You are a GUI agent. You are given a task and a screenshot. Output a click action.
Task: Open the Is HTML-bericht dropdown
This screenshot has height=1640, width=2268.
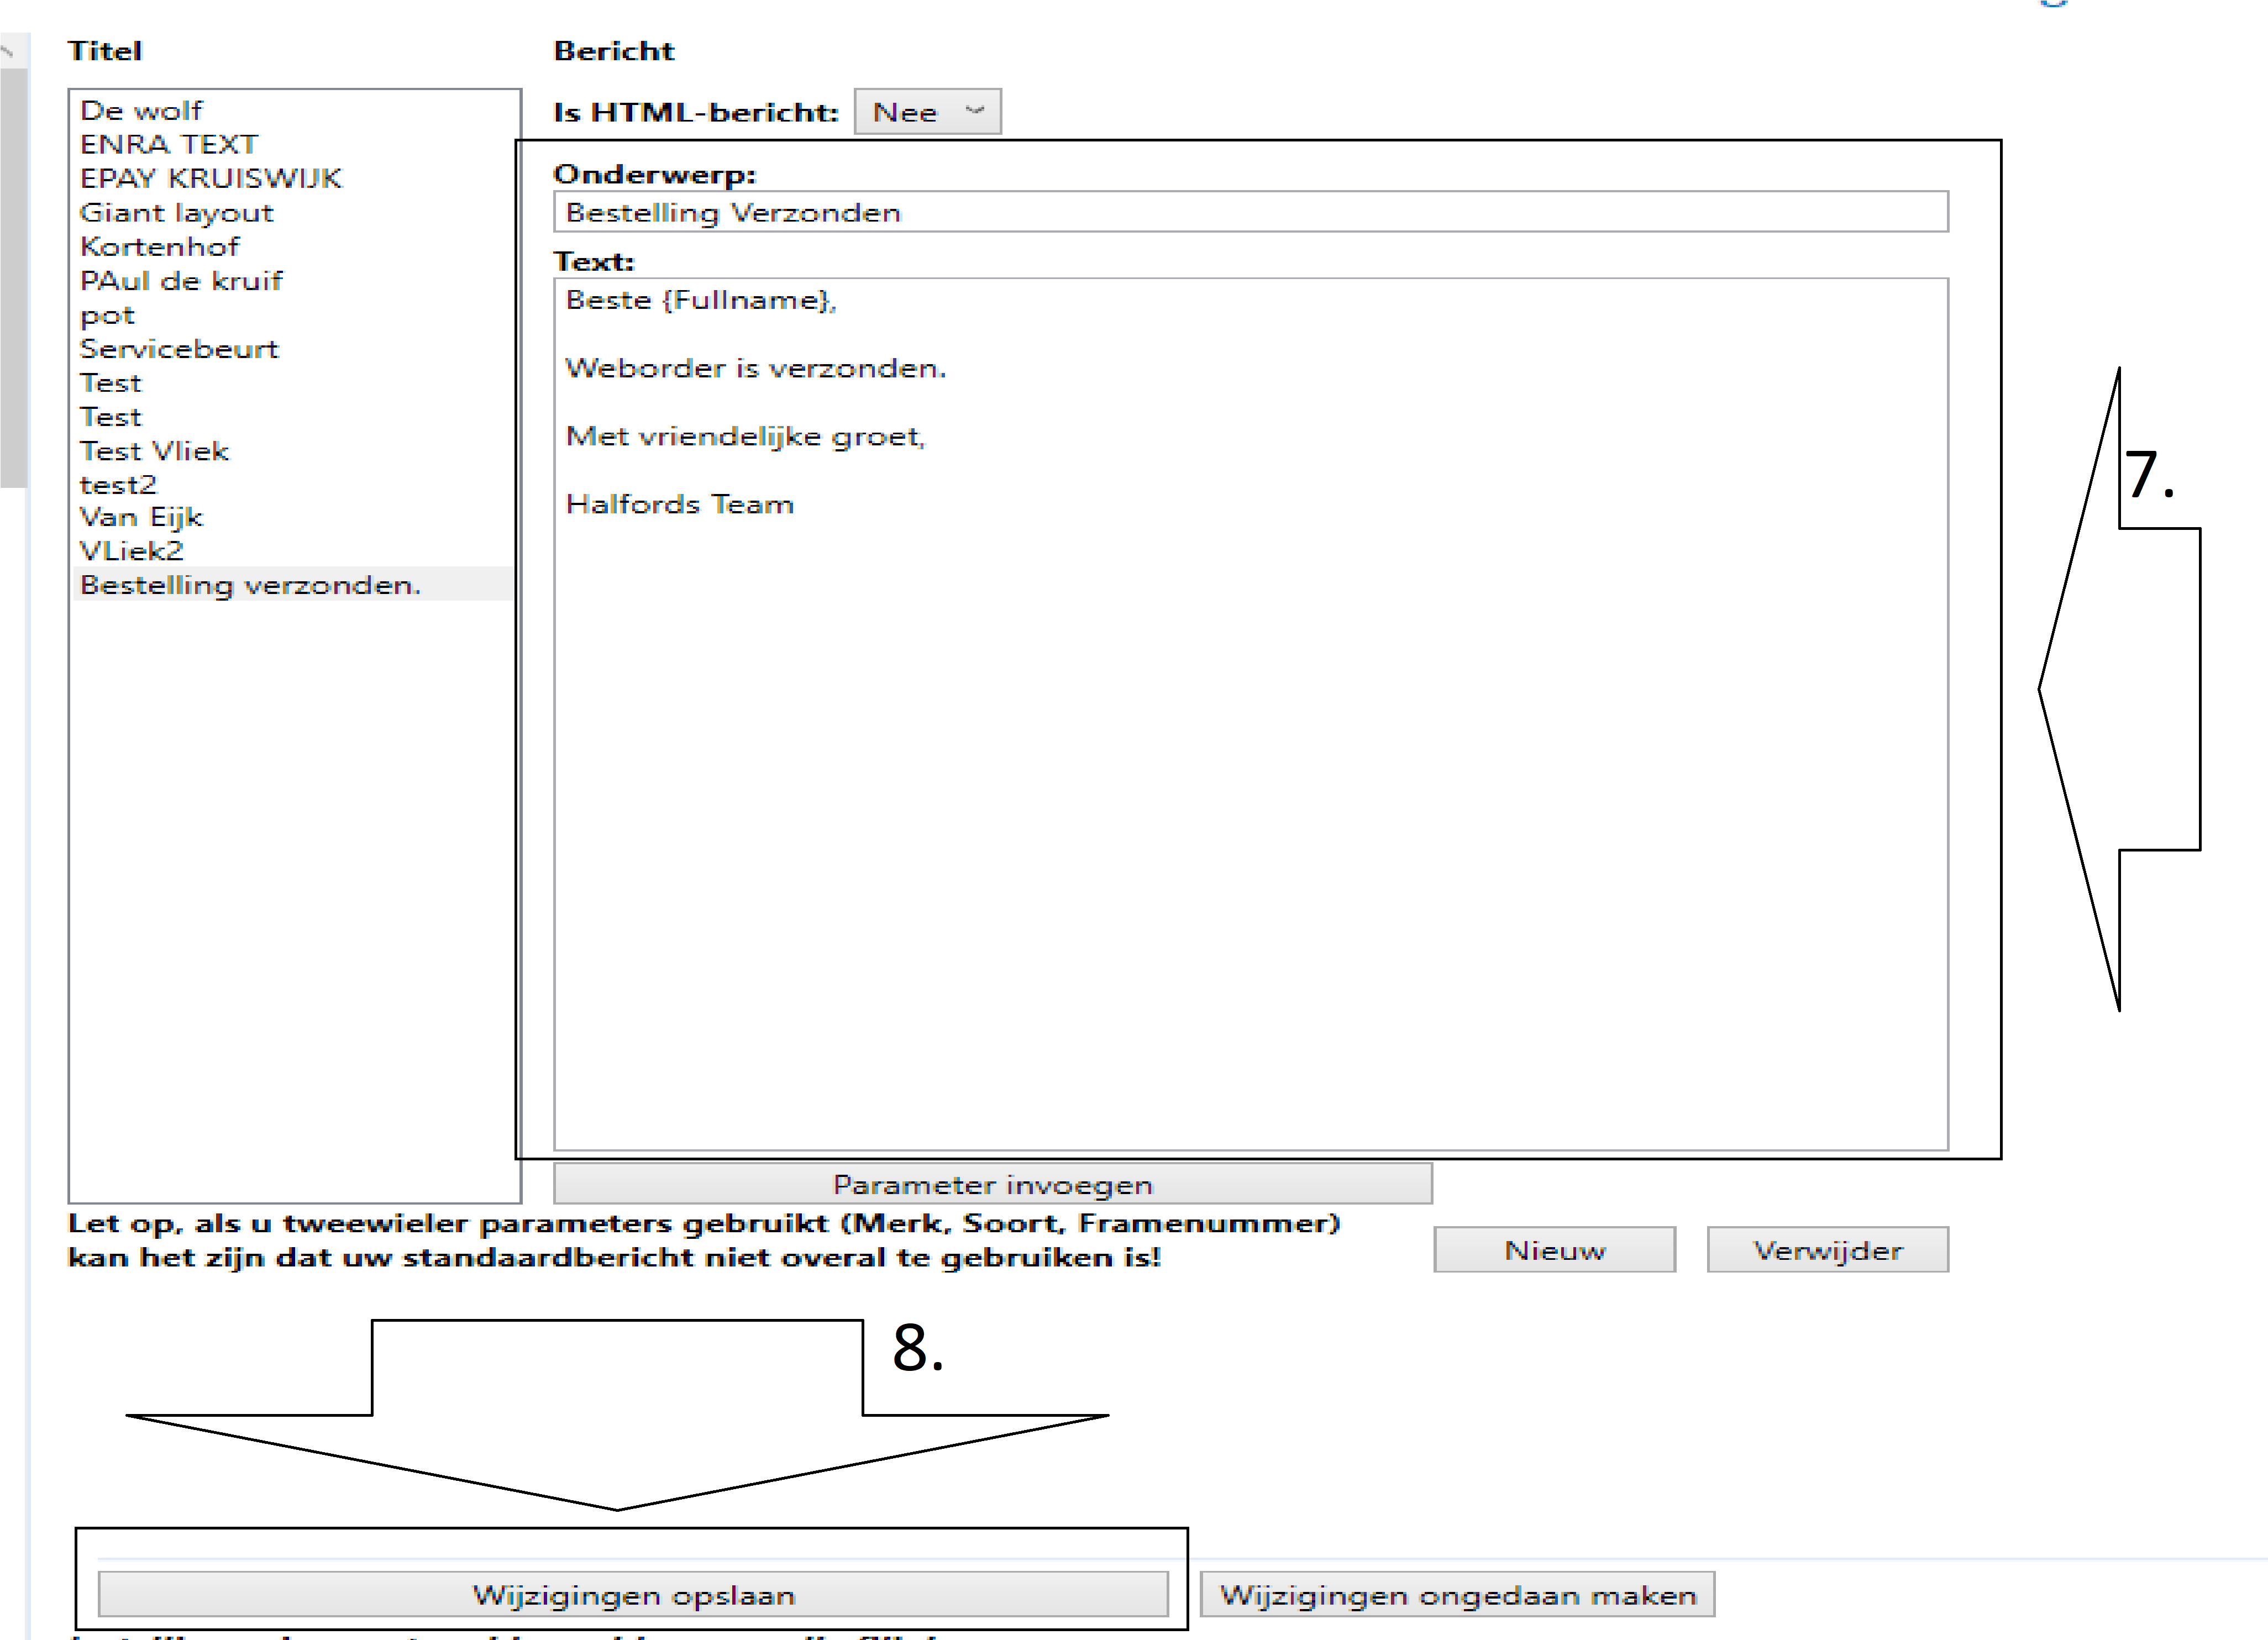[x=927, y=112]
